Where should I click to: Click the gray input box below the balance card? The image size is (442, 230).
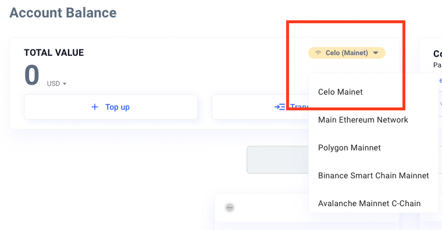click(x=278, y=160)
